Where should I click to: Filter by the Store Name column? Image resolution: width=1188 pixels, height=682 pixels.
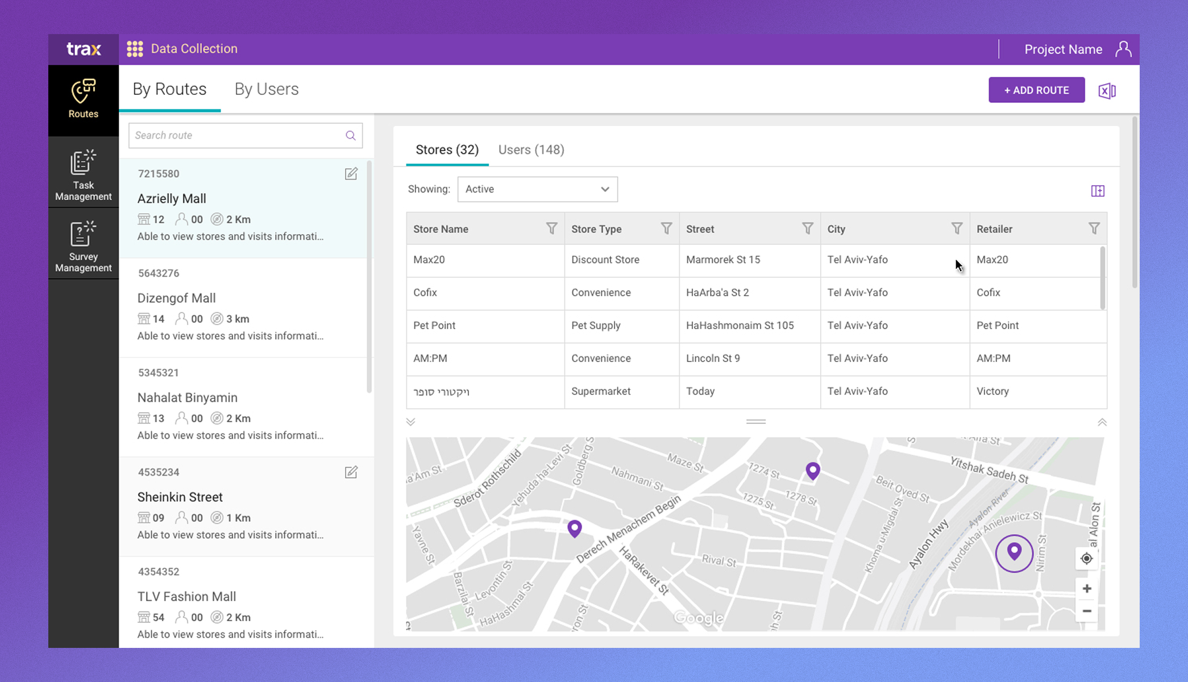point(551,228)
